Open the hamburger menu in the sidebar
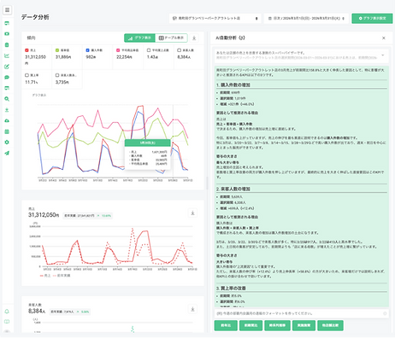Screen dimensions: 395x338 click(x=7, y=10)
